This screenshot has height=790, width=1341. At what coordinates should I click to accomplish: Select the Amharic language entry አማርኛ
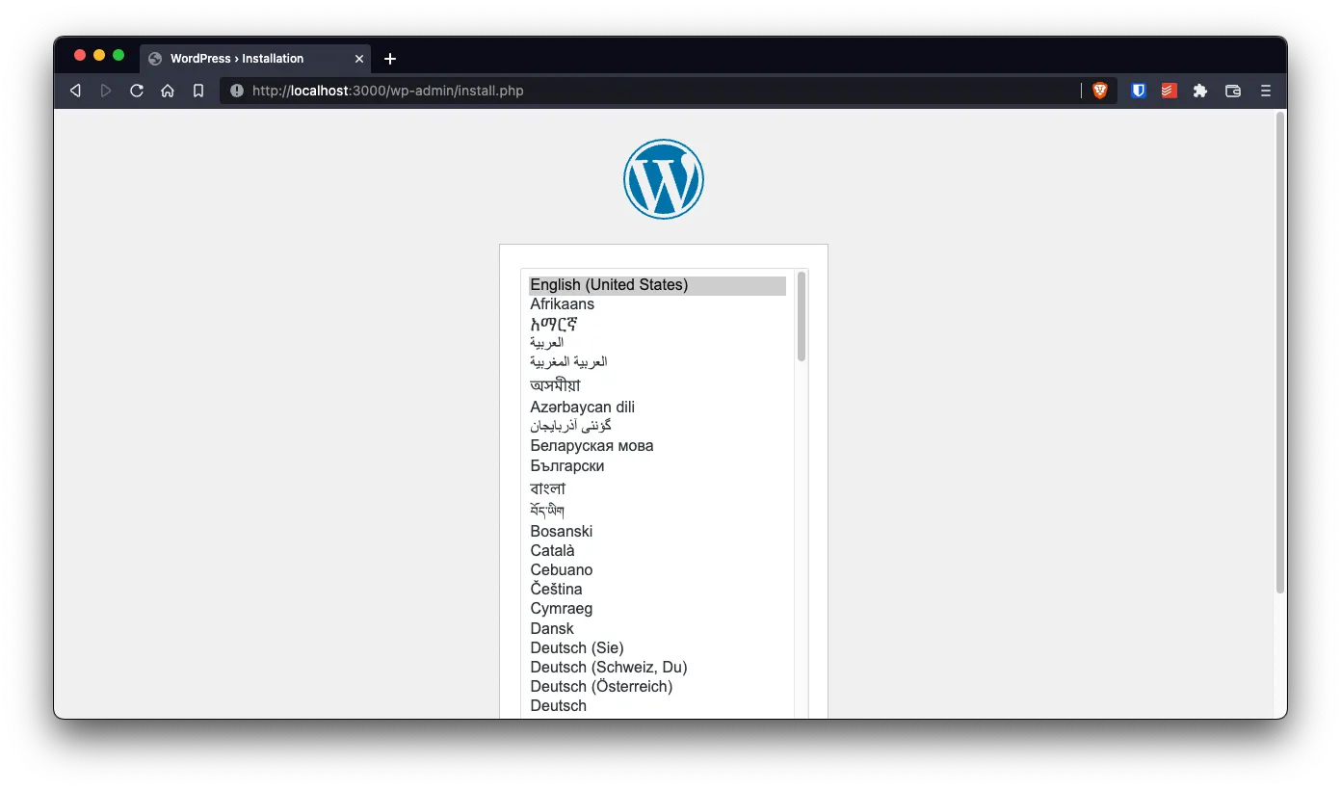[x=657, y=325]
